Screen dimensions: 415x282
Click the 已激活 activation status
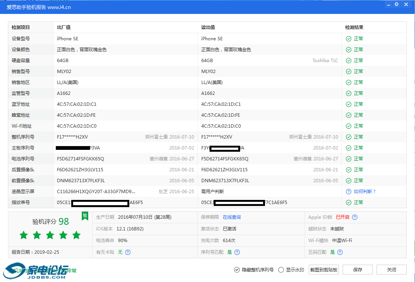pos(230,229)
